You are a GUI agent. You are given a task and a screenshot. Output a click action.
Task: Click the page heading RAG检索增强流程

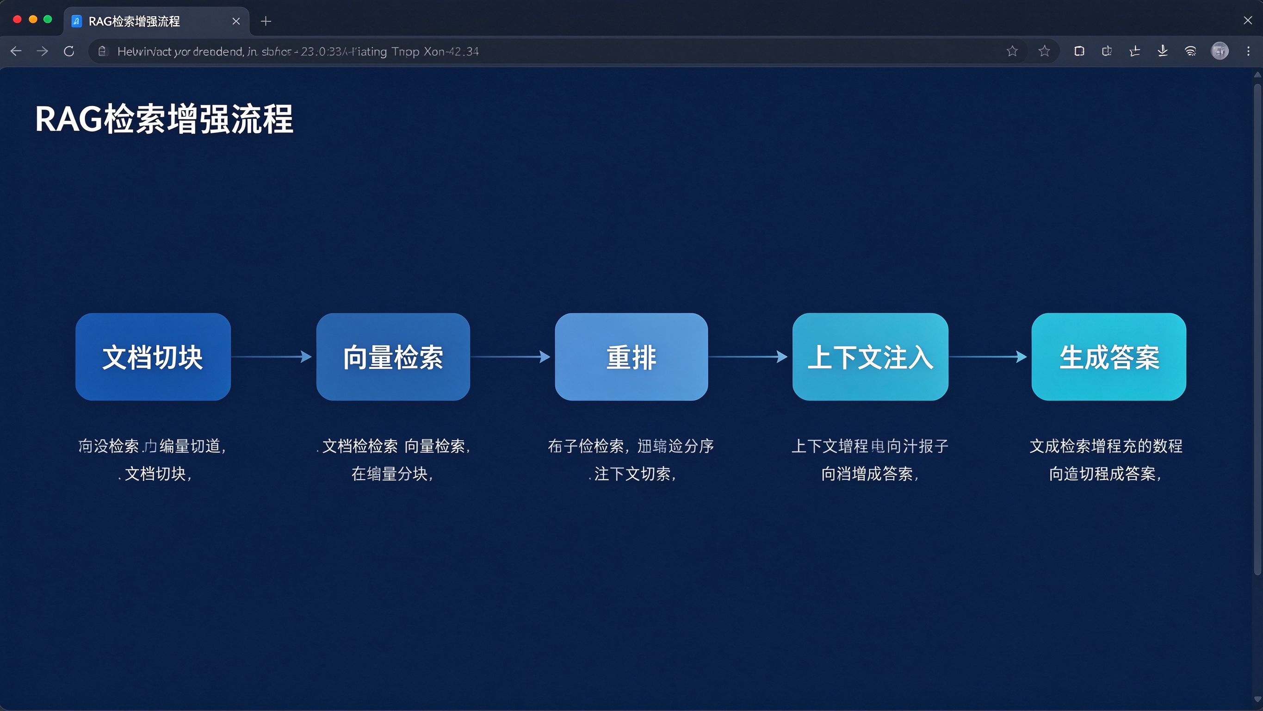tap(164, 119)
